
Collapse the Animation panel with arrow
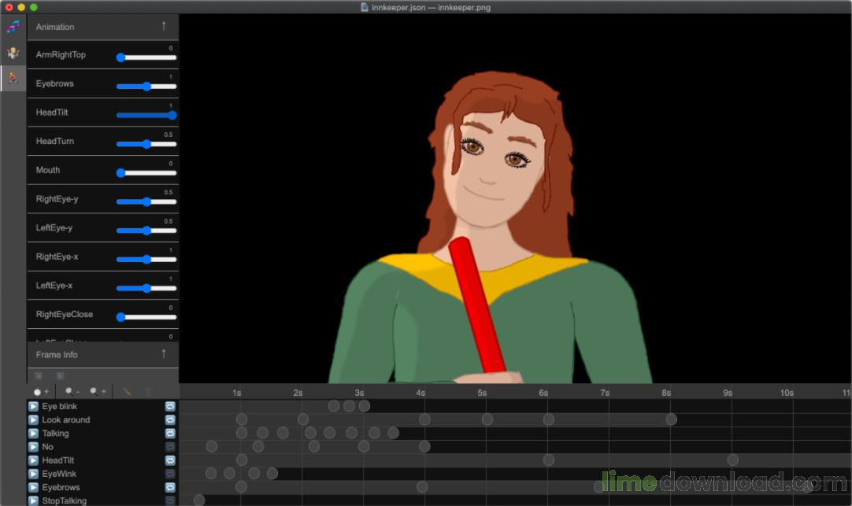point(164,26)
